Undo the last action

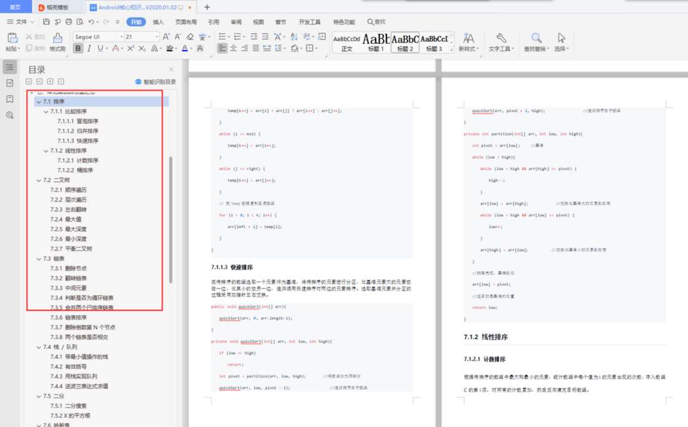coord(91,21)
